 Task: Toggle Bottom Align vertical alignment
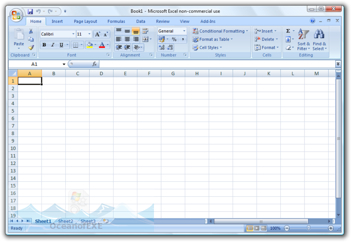(136, 31)
